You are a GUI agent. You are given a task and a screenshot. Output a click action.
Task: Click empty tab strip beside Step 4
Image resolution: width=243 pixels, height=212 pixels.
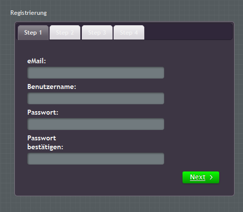click(187, 32)
